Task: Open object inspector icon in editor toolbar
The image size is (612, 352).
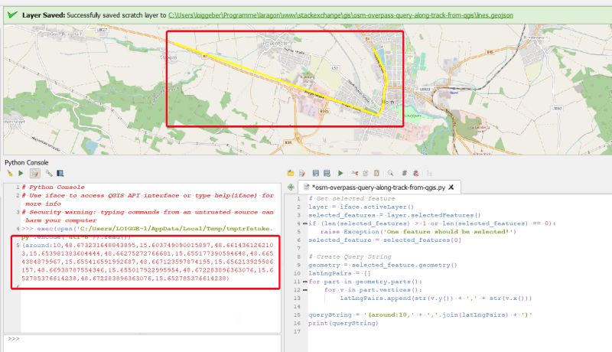Action: [429, 173]
